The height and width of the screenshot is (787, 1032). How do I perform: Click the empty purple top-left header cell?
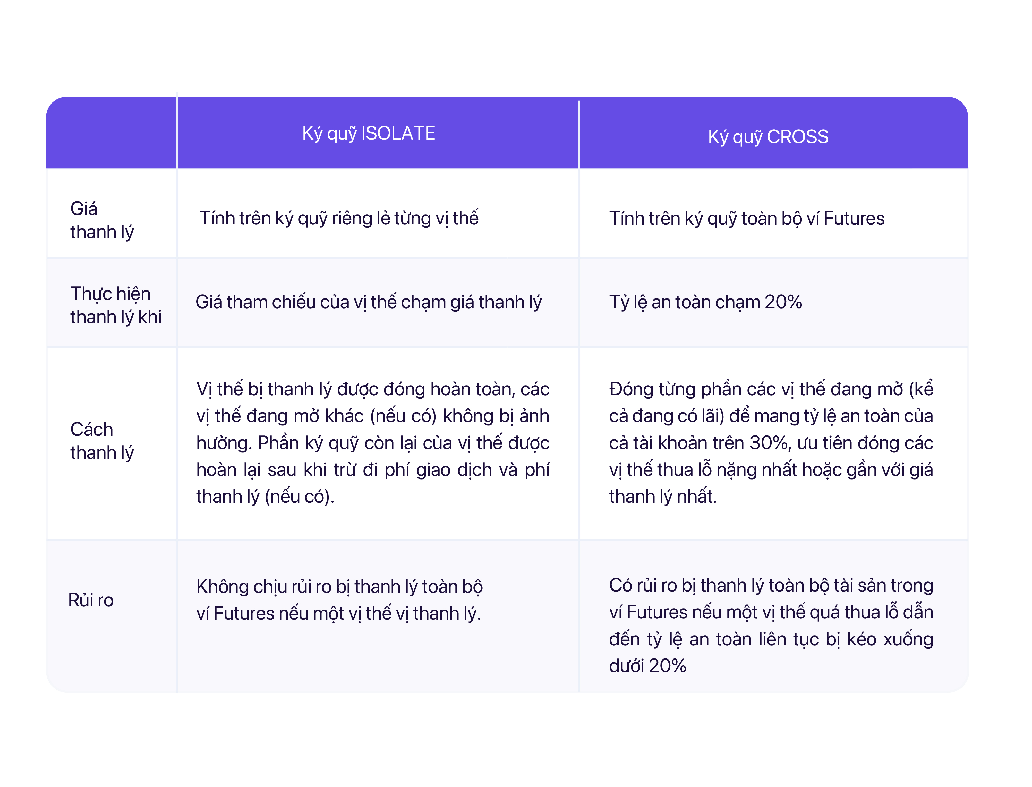(112, 133)
